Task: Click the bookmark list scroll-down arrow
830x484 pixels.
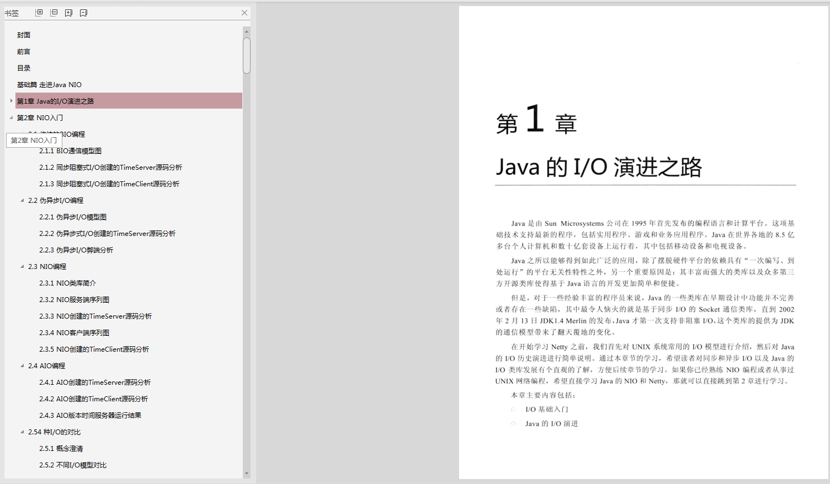Action: 247,474
